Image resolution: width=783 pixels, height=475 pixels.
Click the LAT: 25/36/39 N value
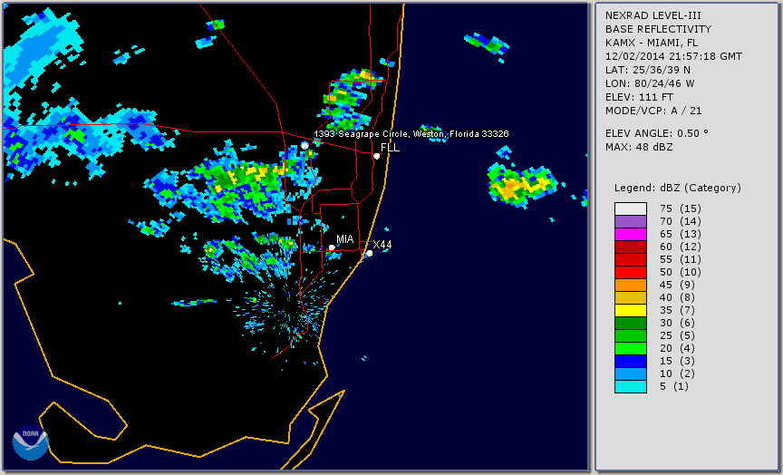point(648,70)
